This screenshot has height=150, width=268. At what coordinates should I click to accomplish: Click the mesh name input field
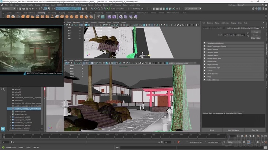click(x=234, y=35)
